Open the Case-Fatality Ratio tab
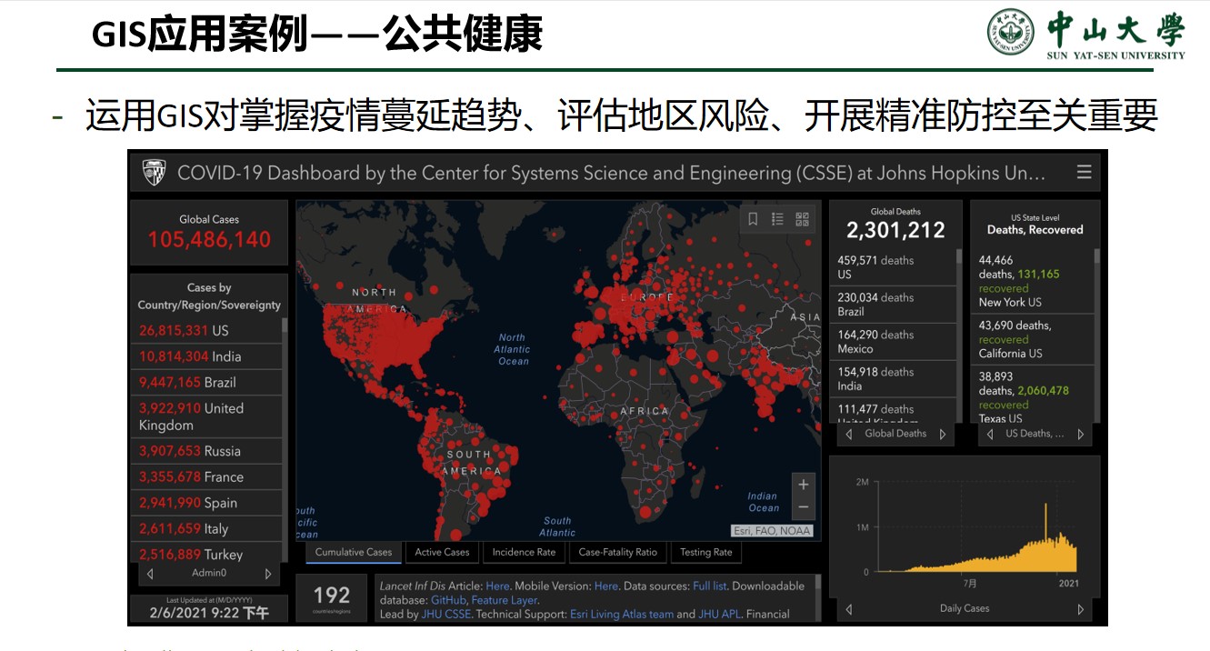The image size is (1210, 651). 617,552
